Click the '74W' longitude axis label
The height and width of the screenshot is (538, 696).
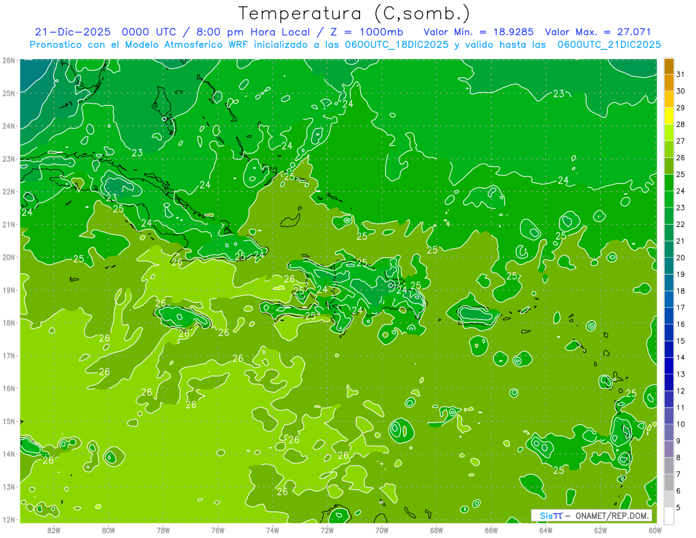273,530
